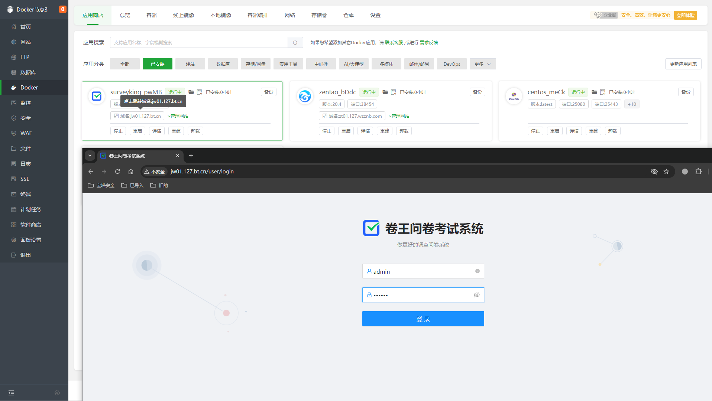Select the 数据库 sidebar menu item
The height and width of the screenshot is (401, 712).
(x=34, y=72)
